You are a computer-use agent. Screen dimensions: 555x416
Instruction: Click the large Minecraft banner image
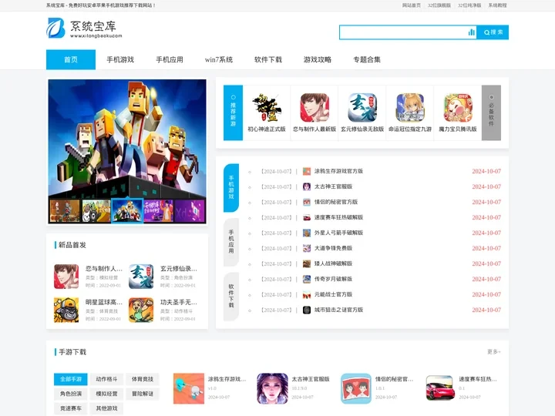coord(127,139)
